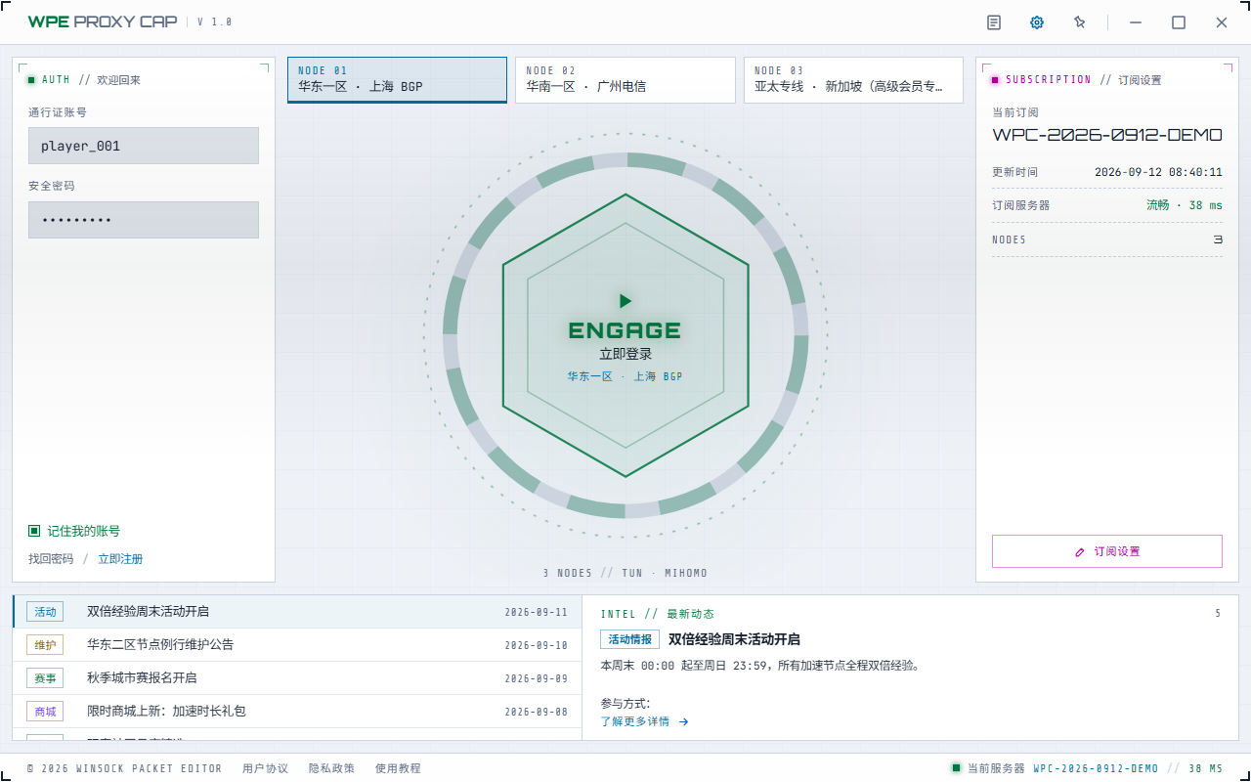Select news row 双倍经验周末活动开启
The width and height of the screenshot is (1251, 782).
297,612
